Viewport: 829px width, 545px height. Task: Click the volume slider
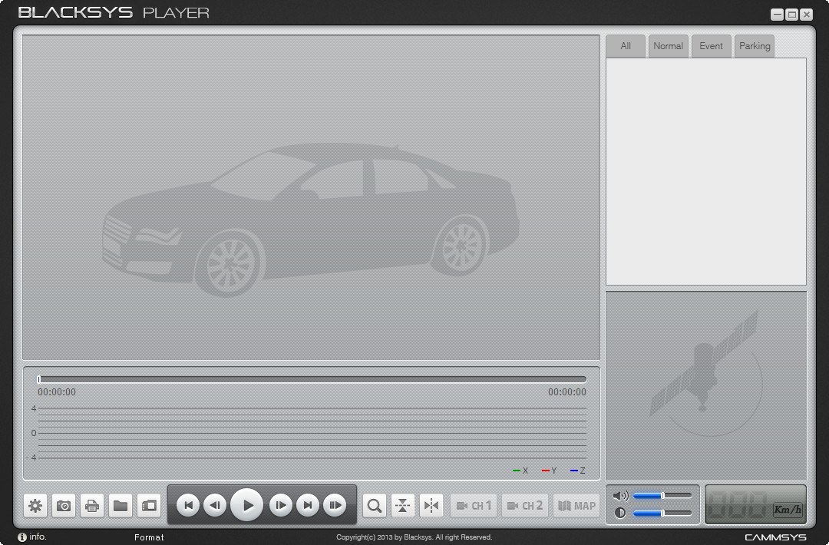pos(662,495)
